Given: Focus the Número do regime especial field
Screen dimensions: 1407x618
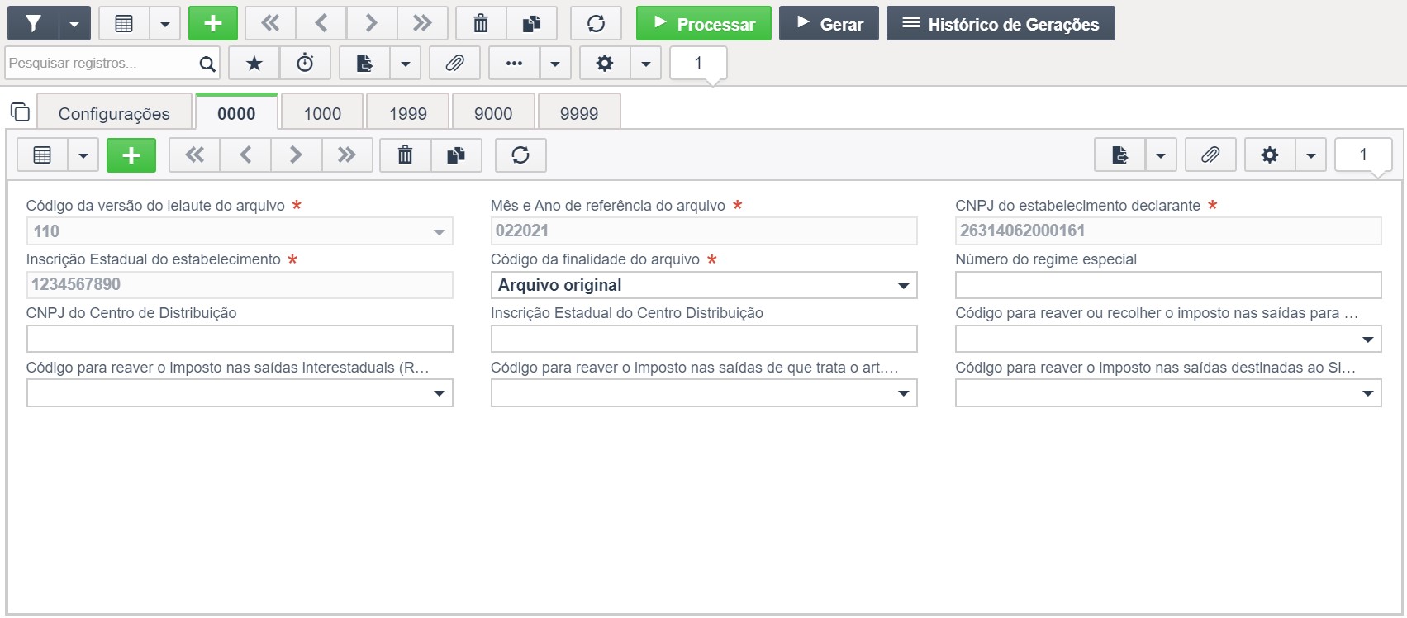Looking at the screenshot, I should [1168, 285].
